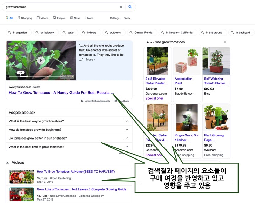Click the ads info icon
This screenshot has width=255, height=203.
[225, 42]
